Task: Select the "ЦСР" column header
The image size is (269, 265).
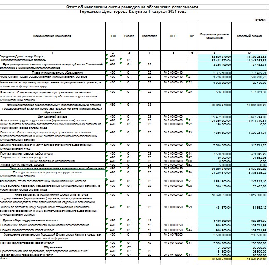Action: pos(174,36)
